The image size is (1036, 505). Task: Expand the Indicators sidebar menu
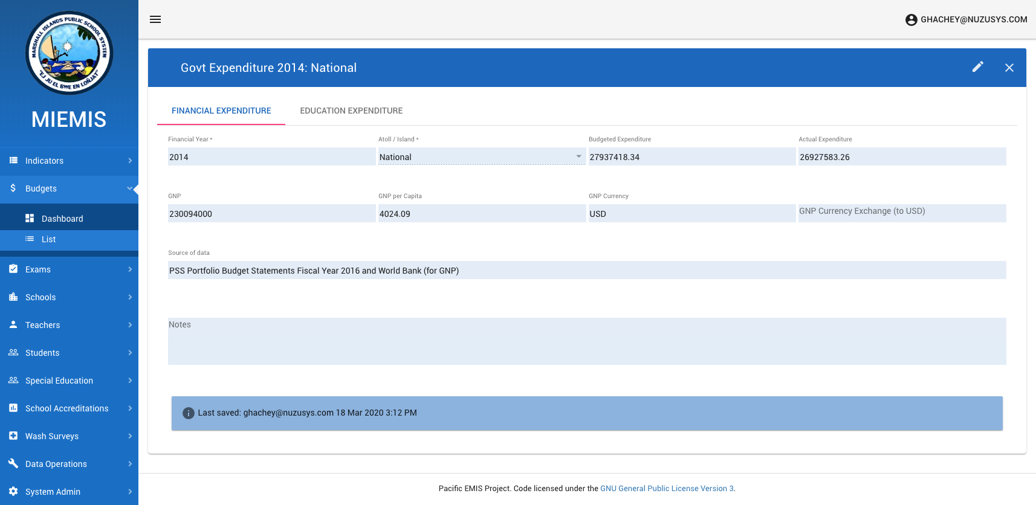tap(69, 161)
